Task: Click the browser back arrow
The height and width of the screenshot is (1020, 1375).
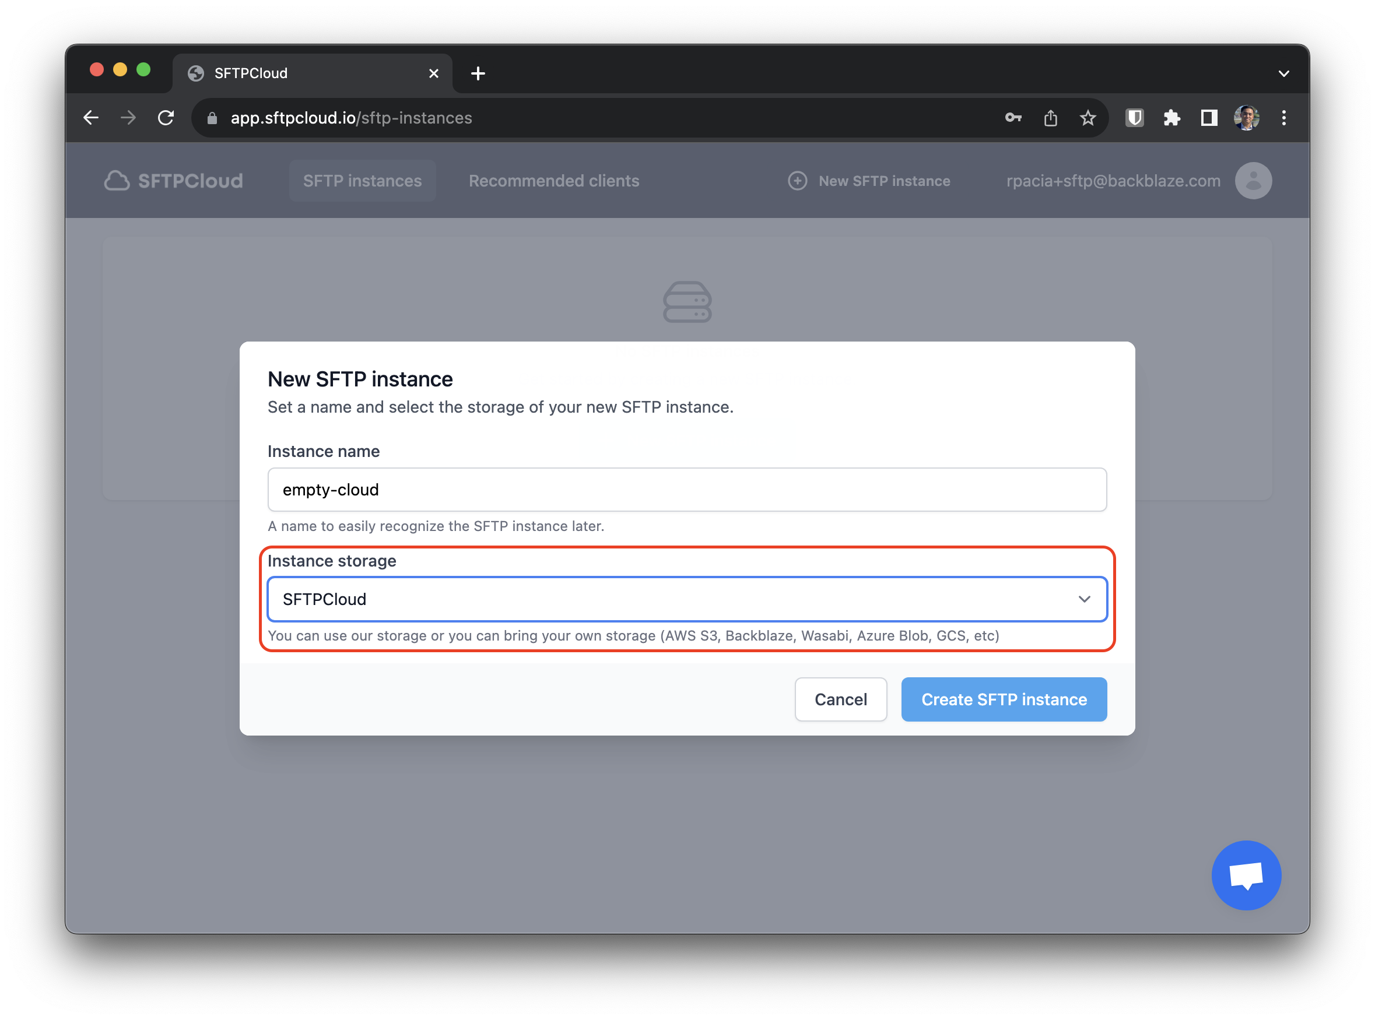Action: coord(92,118)
